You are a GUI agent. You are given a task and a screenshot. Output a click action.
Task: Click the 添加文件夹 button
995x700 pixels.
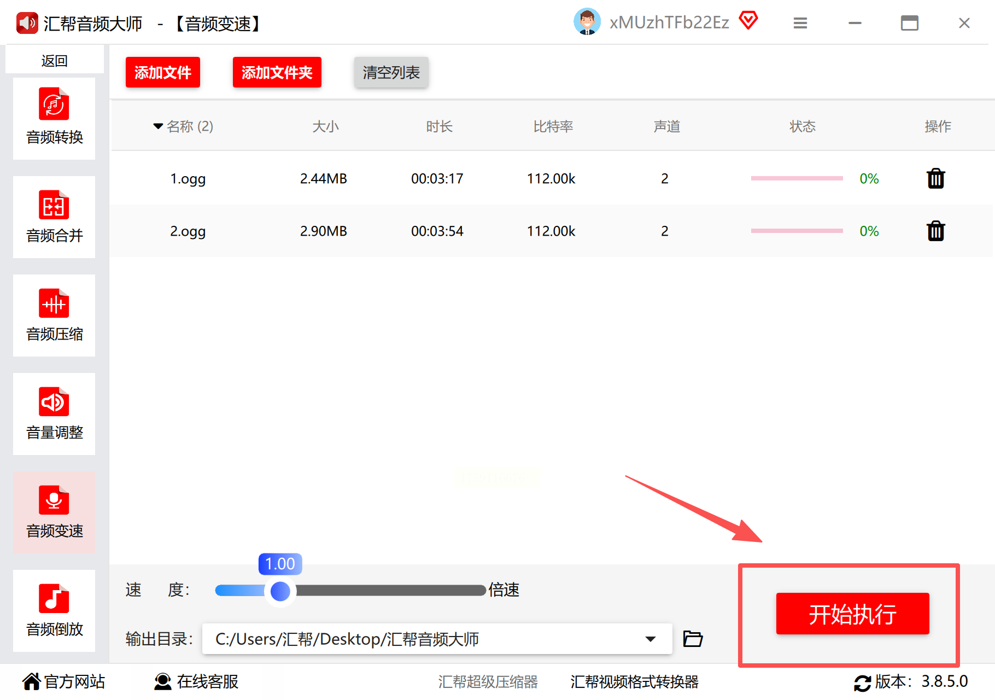point(277,72)
